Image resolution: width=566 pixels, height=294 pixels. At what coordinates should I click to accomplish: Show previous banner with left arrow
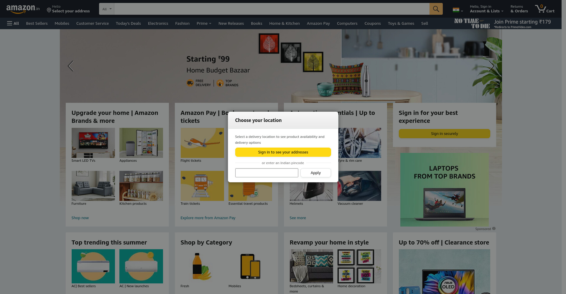tap(70, 66)
